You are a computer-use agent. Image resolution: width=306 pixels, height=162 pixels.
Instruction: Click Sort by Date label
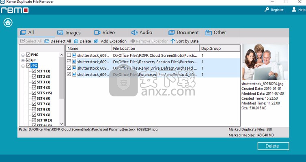click(187, 41)
